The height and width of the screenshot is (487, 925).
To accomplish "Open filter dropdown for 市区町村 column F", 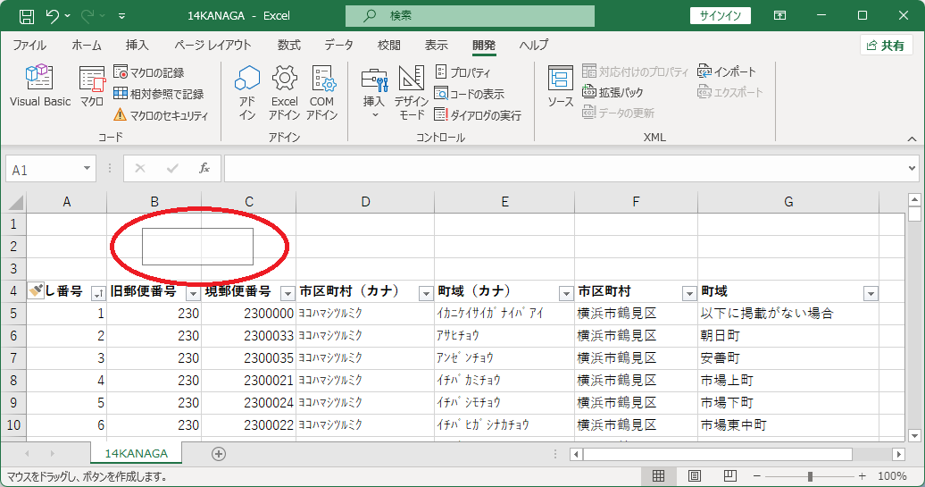I will tap(689, 293).
